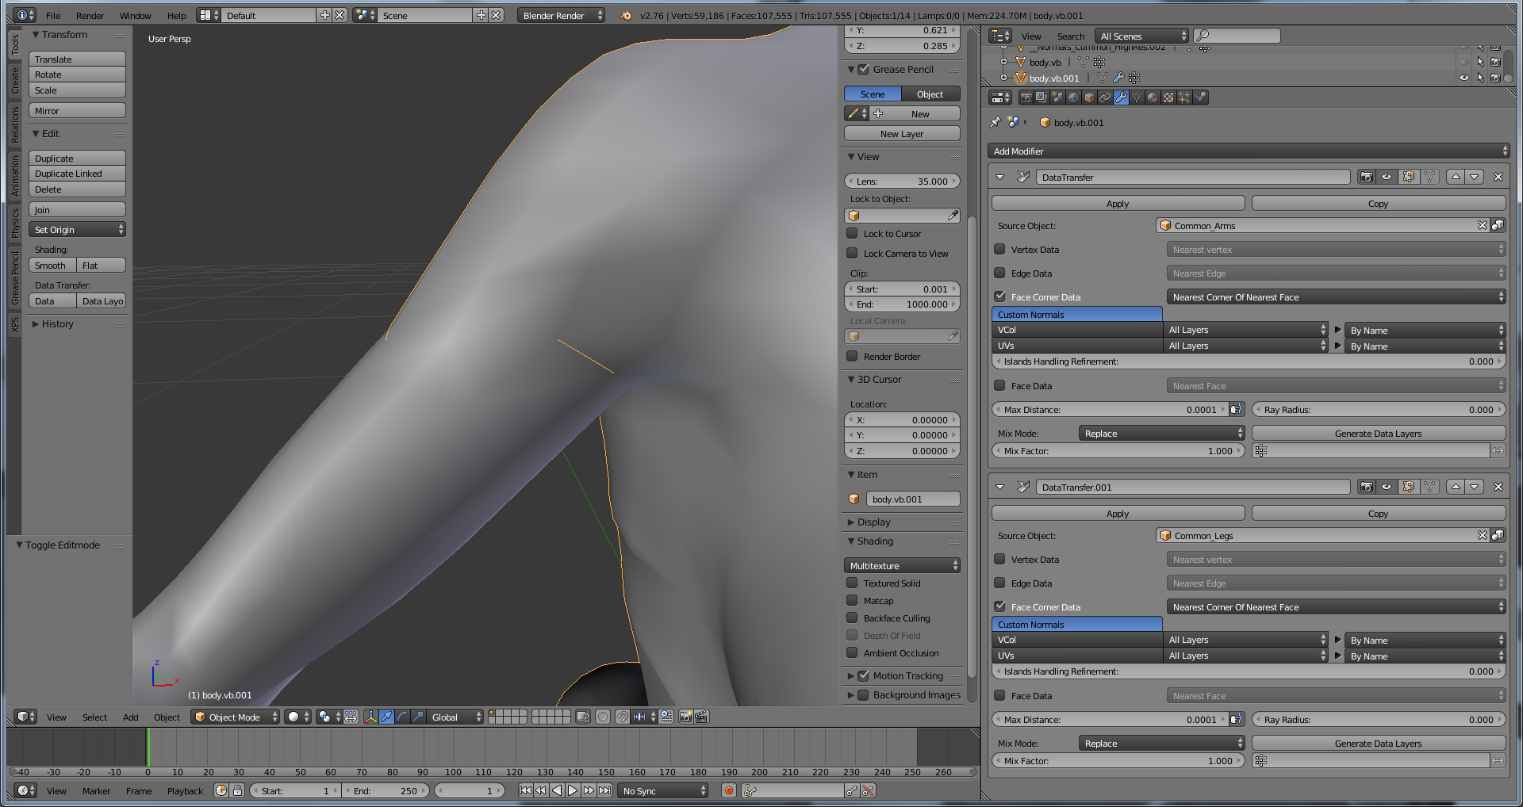Image resolution: width=1523 pixels, height=807 pixels.
Task: Apply the DataTransfer modifier
Action: pos(1118,203)
